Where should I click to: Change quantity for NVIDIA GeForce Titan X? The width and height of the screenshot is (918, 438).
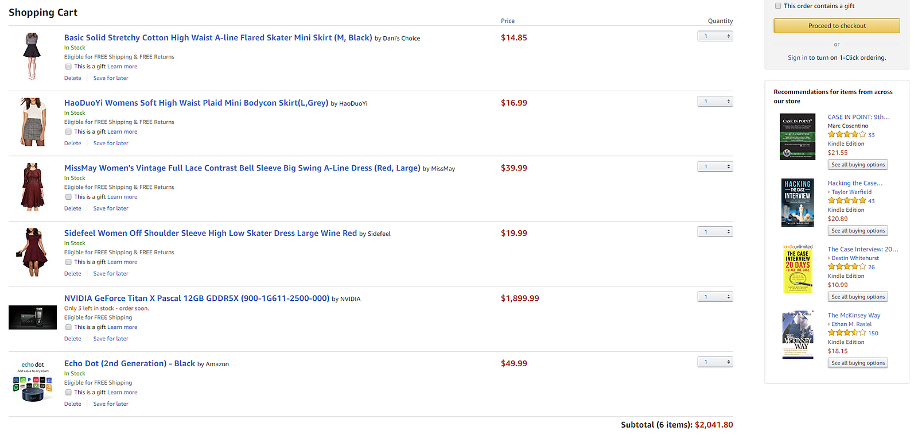715,297
